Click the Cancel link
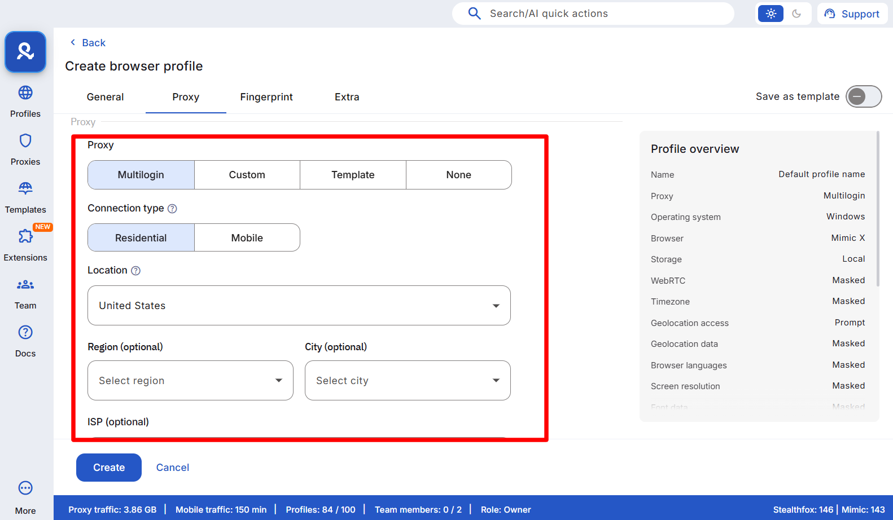Viewport: 893px width, 520px height. click(173, 468)
